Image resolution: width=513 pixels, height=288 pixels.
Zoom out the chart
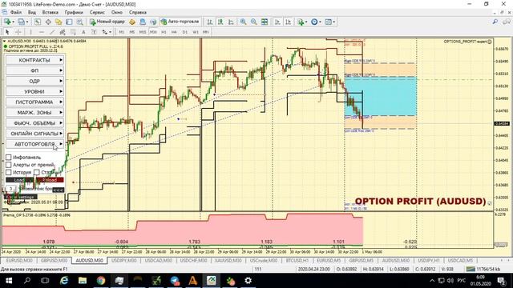click(x=253, y=22)
